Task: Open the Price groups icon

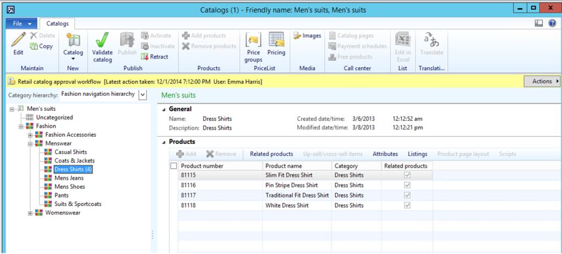Action: pos(253,40)
